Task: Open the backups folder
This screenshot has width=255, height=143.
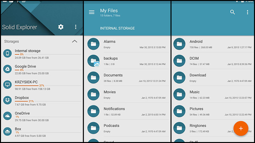Action: click(x=111, y=58)
